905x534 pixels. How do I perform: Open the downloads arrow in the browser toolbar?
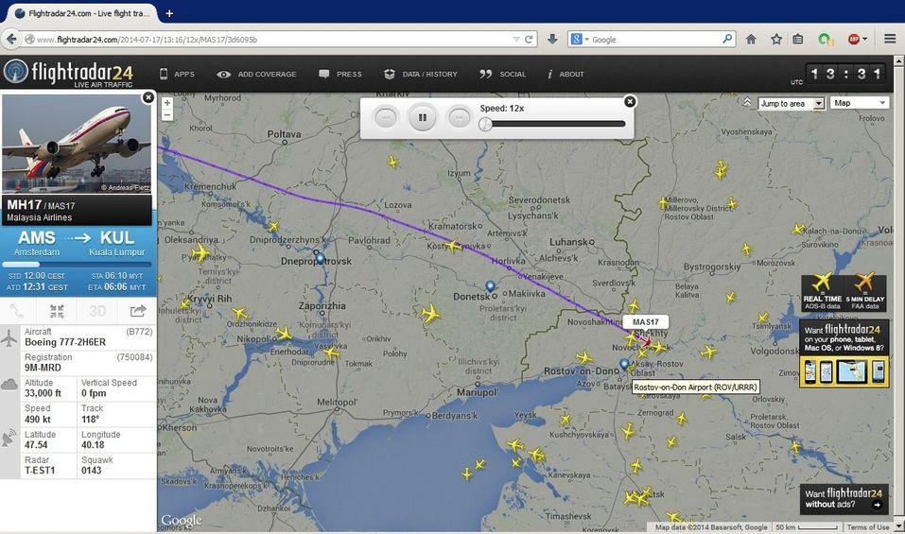coord(552,39)
